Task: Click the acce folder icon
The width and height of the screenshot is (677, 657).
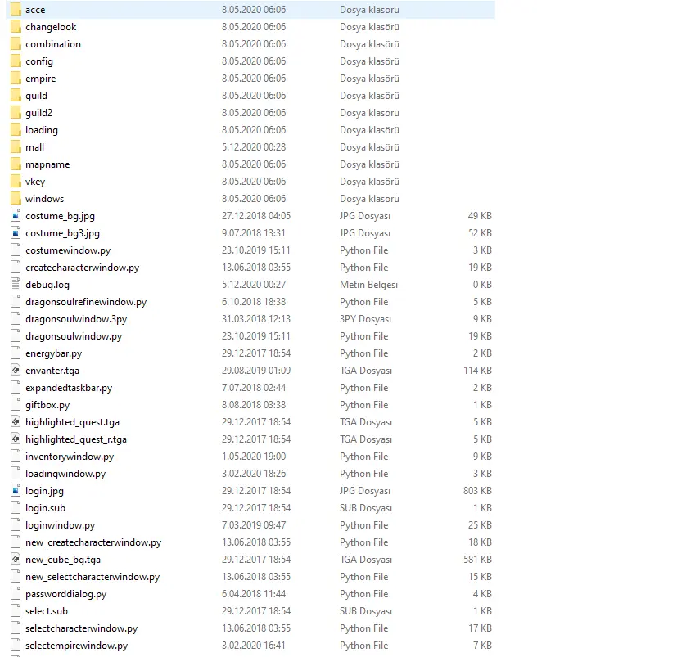Action: (16, 10)
